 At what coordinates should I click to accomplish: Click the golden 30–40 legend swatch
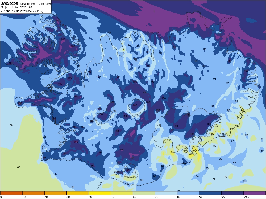point(78,193)
